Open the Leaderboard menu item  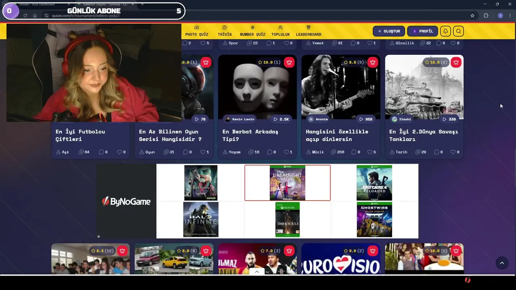pyautogui.click(x=308, y=31)
